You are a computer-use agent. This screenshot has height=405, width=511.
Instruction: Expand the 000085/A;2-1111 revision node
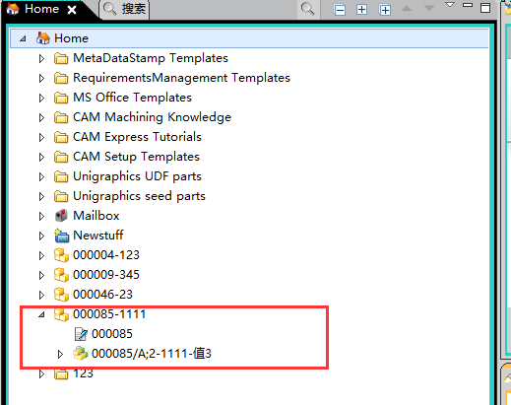60,355
